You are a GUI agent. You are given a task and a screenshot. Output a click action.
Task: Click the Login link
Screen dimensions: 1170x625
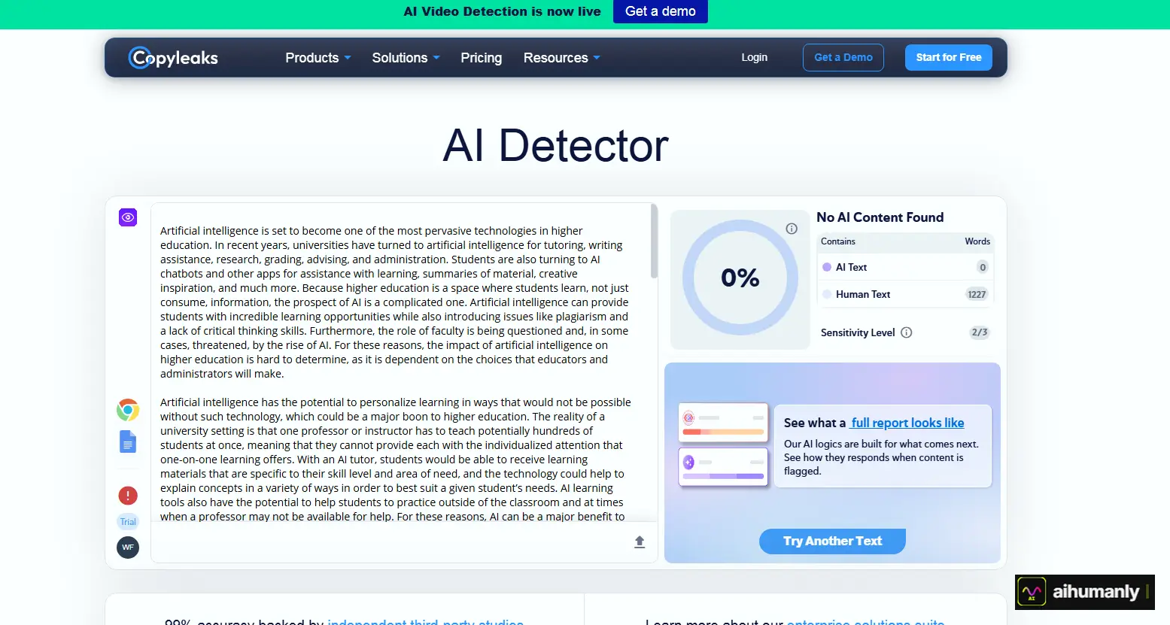(755, 57)
